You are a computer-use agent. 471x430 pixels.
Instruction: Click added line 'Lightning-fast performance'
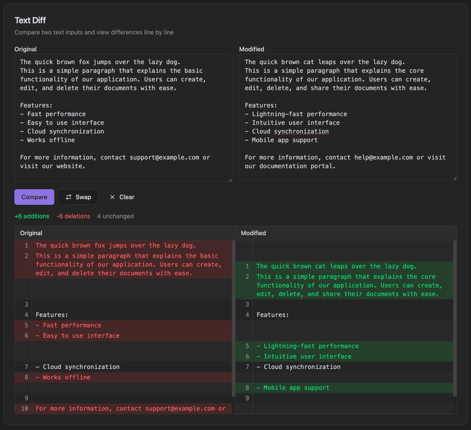[x=307, y=346]
